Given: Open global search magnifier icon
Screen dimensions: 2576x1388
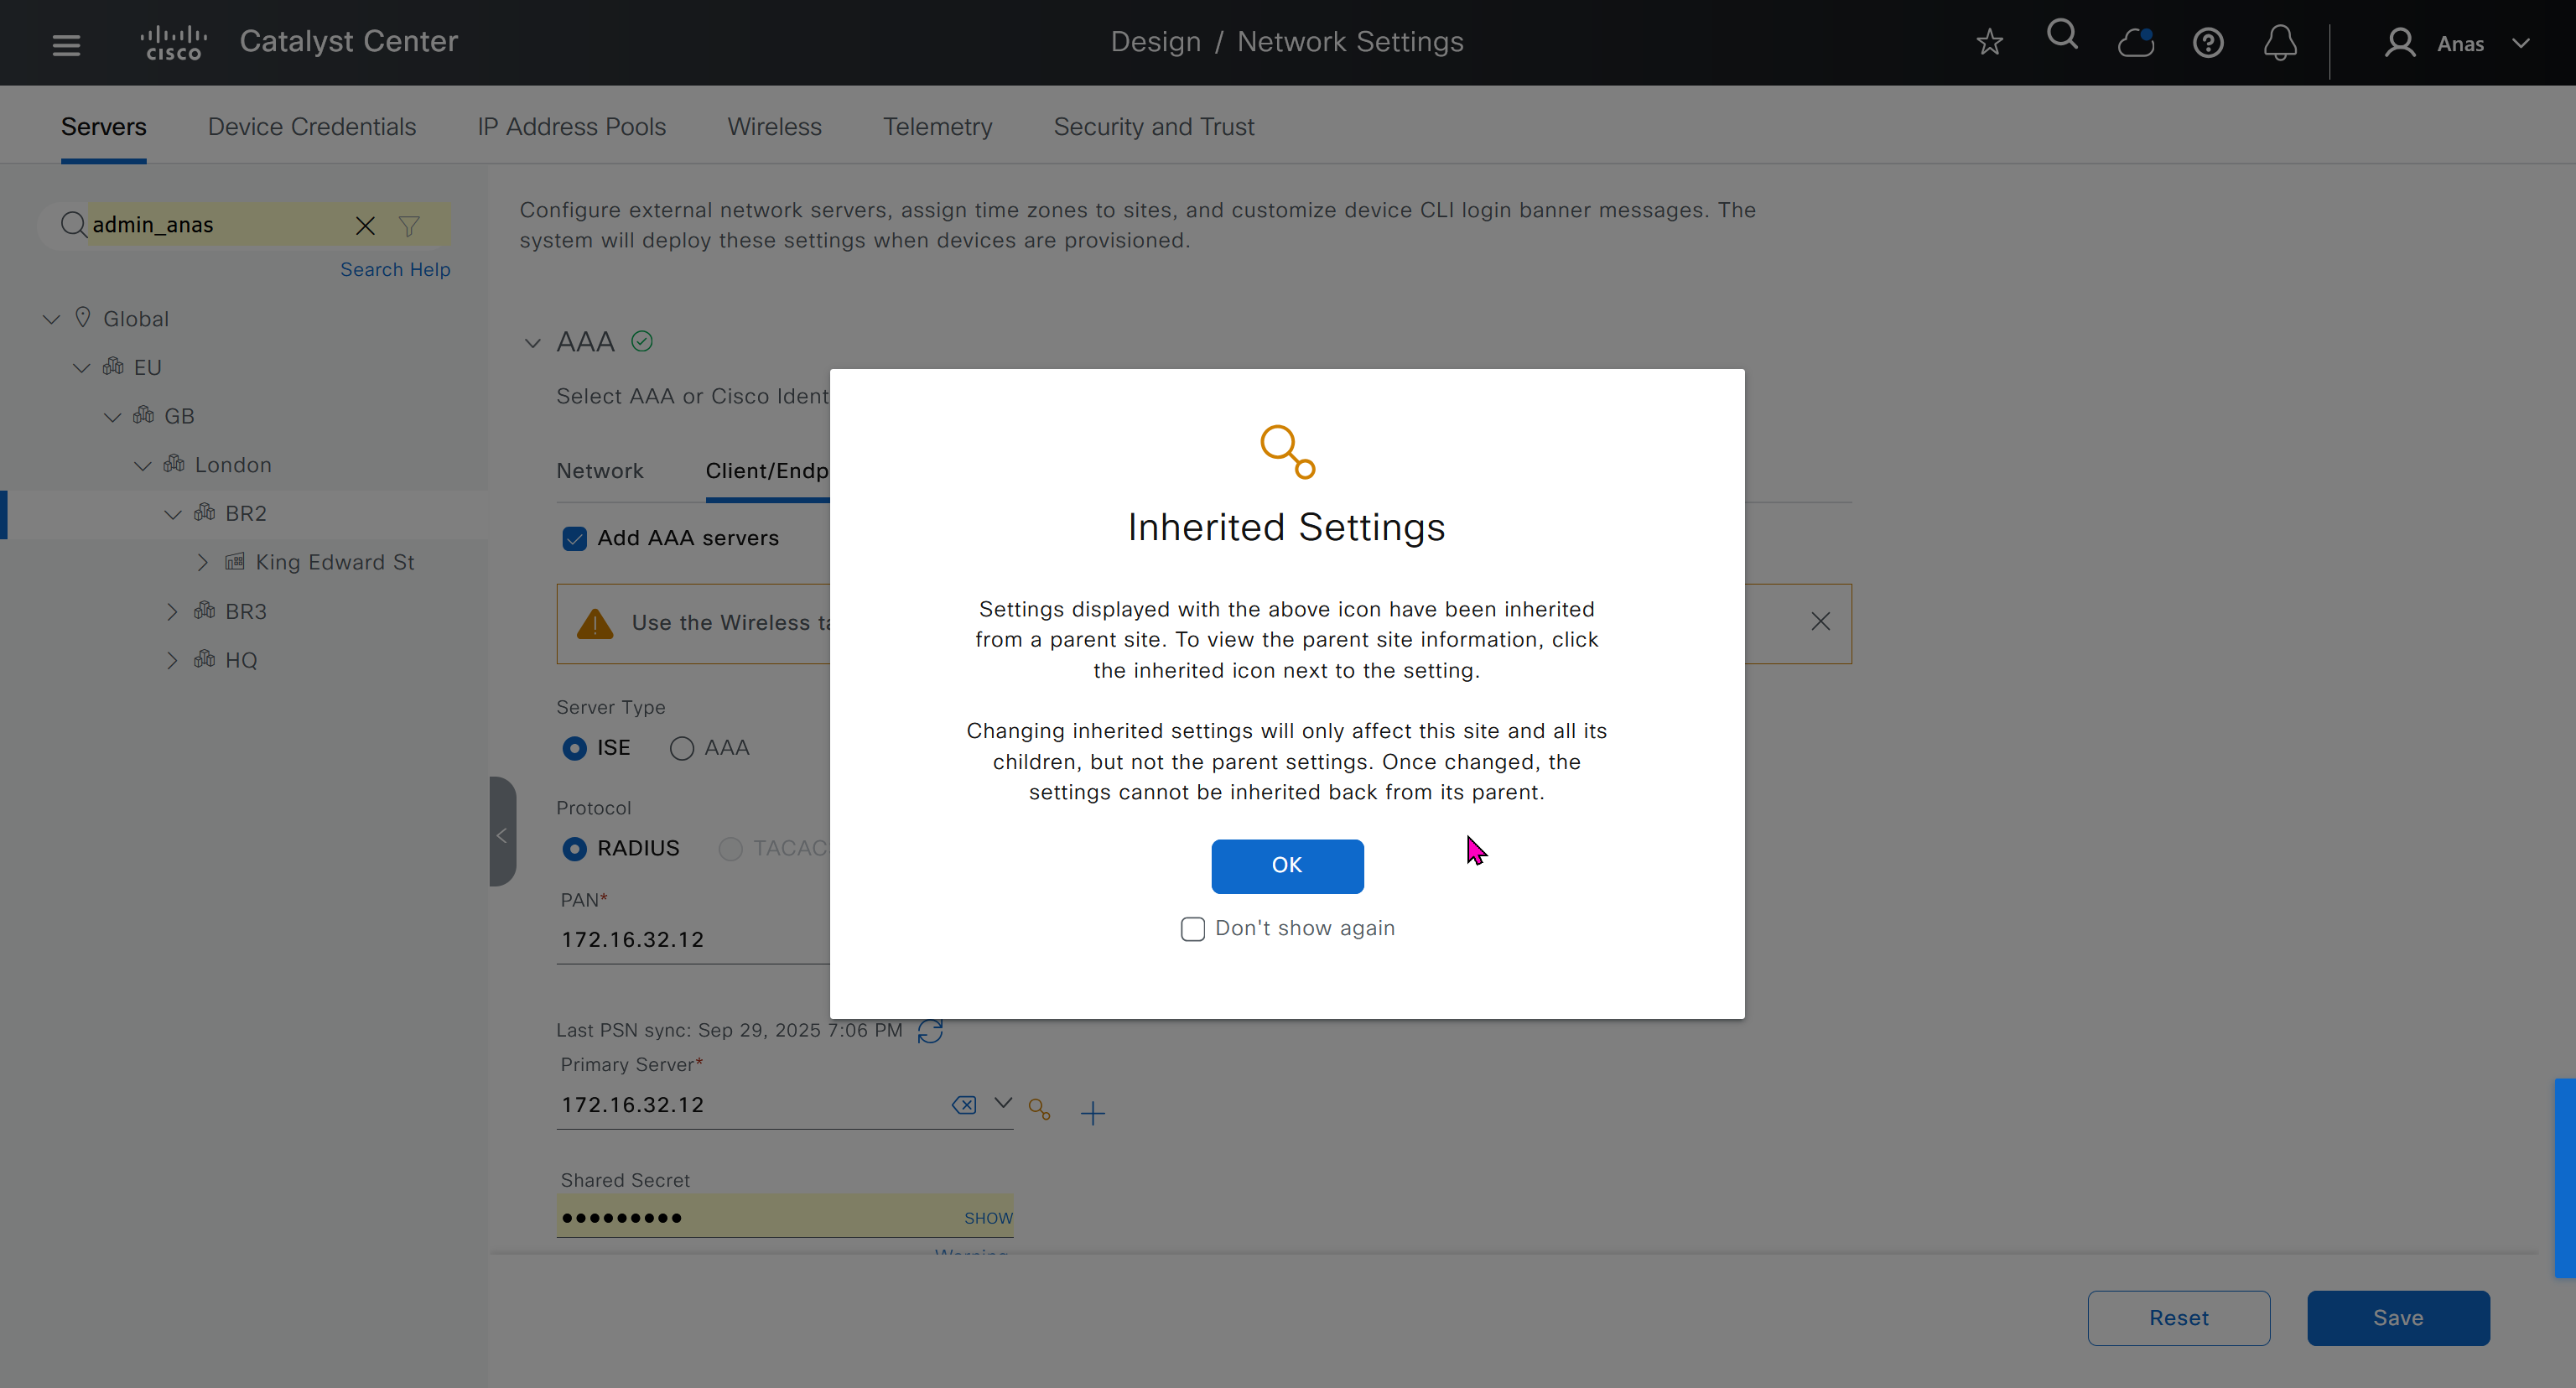Looking at the screenshot, I should click(x=2062, y=37).
